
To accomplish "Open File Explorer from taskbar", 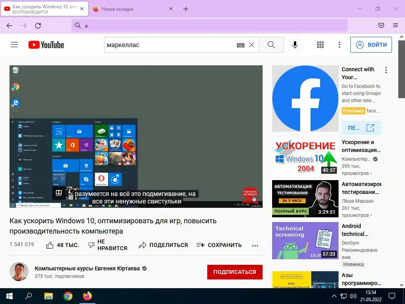I will pyautogui.click(x=48, y=296).
